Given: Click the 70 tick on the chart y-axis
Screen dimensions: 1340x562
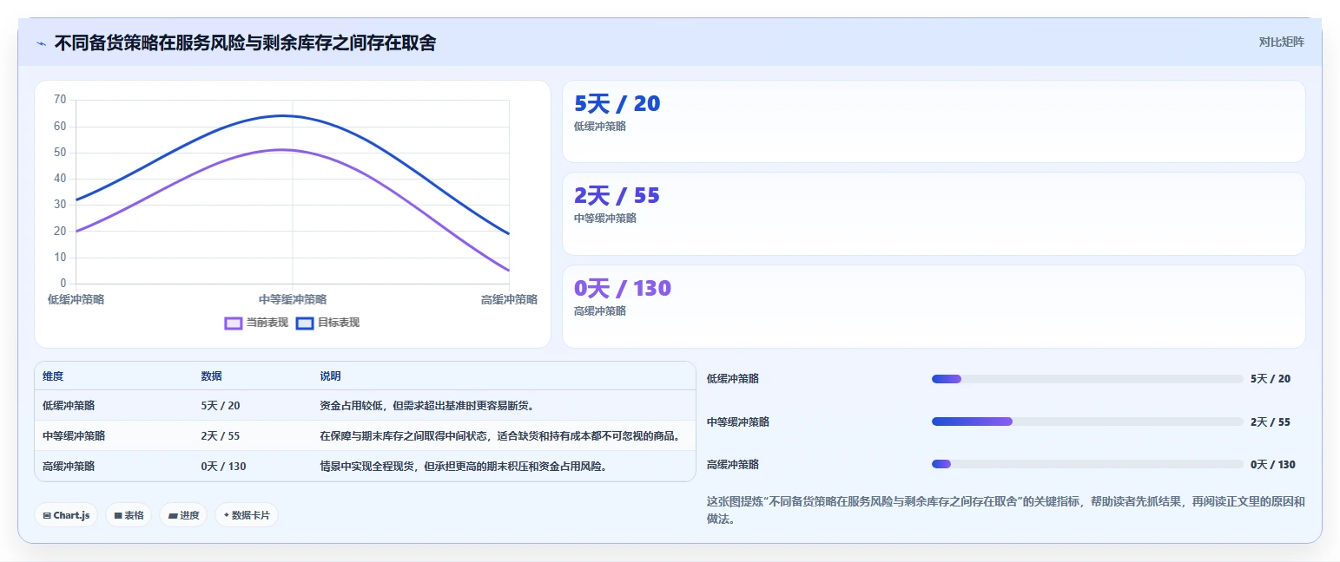Looking at the screenshot, I should [60, 100].
